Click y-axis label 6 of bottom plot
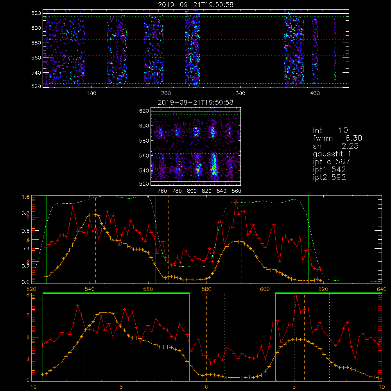 28,315
